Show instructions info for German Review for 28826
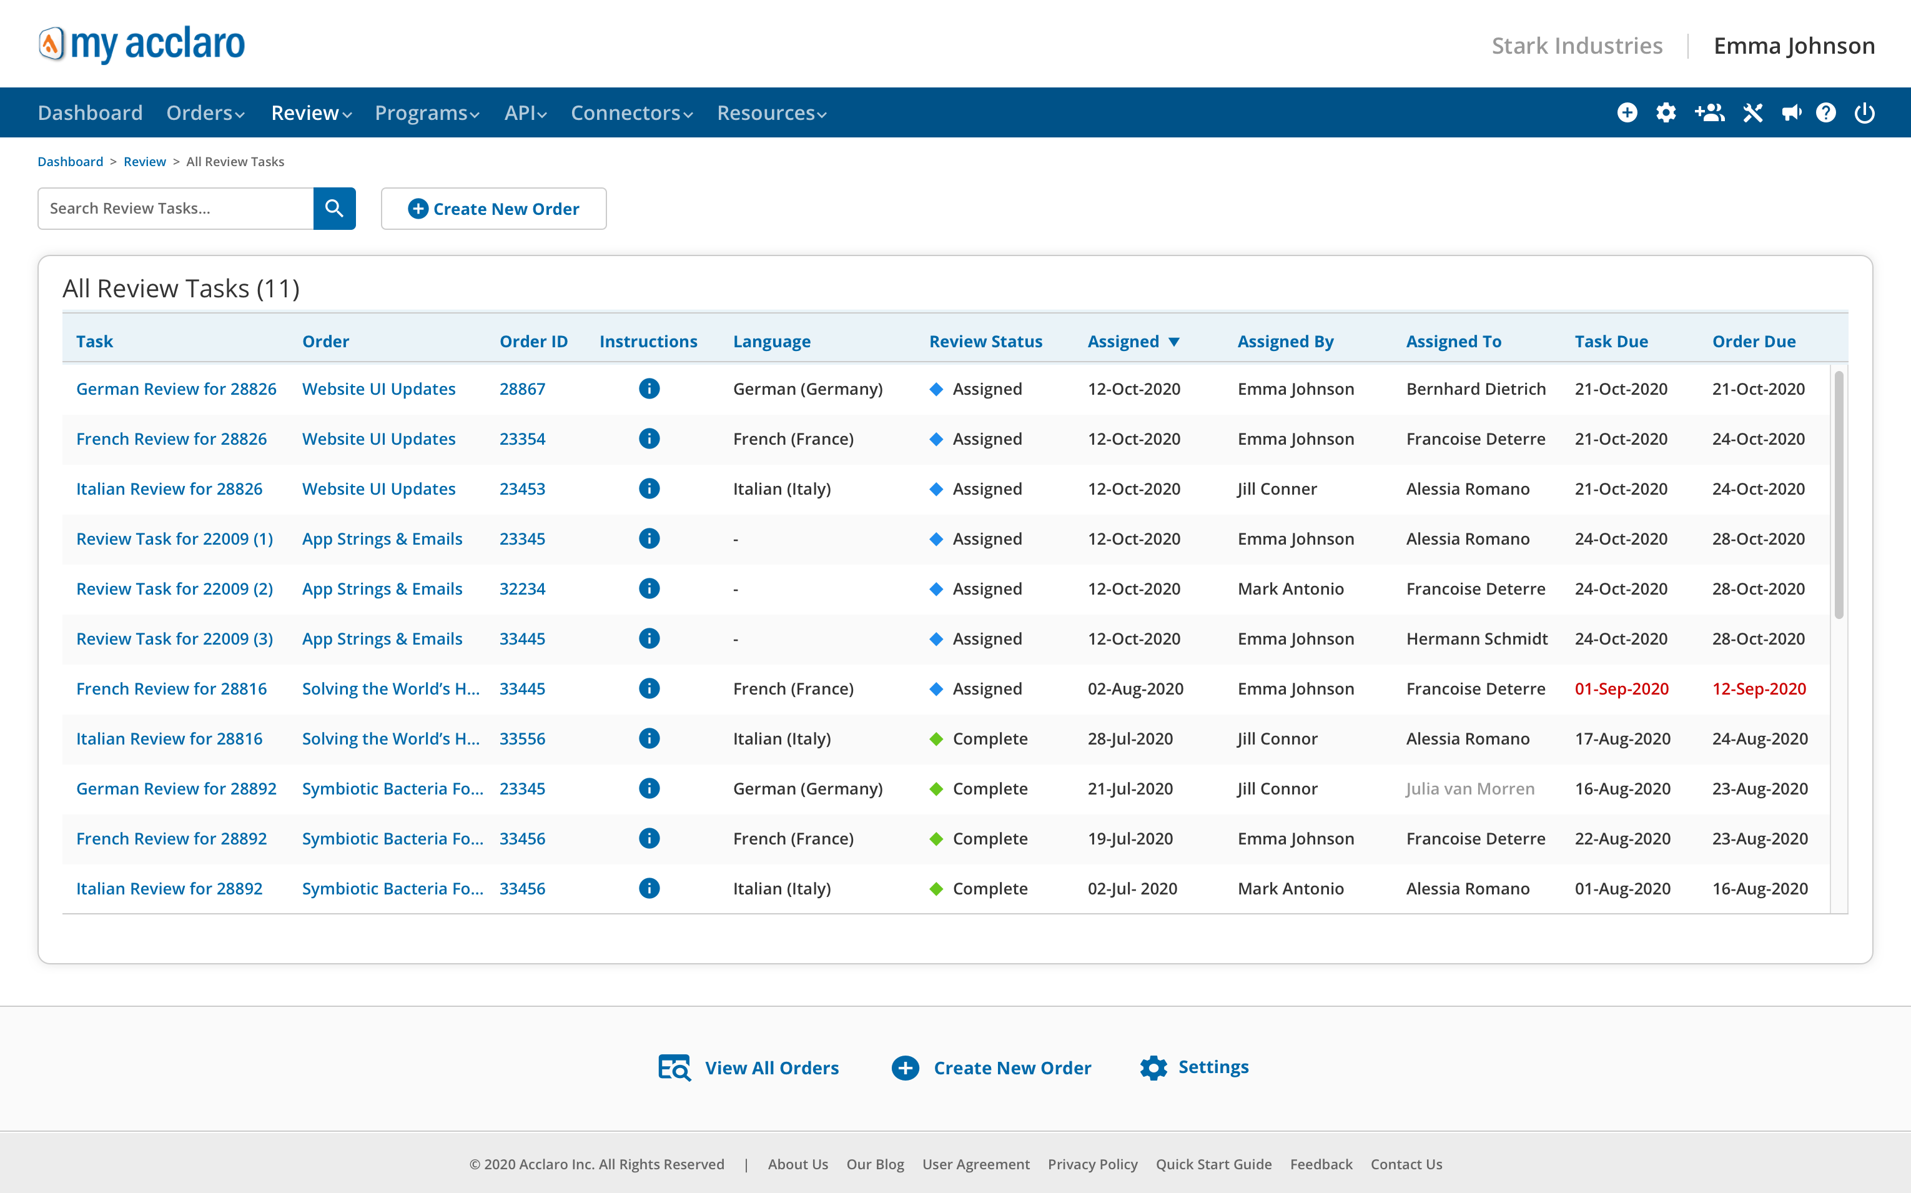1911x1193 pixels. pos(648,389)
